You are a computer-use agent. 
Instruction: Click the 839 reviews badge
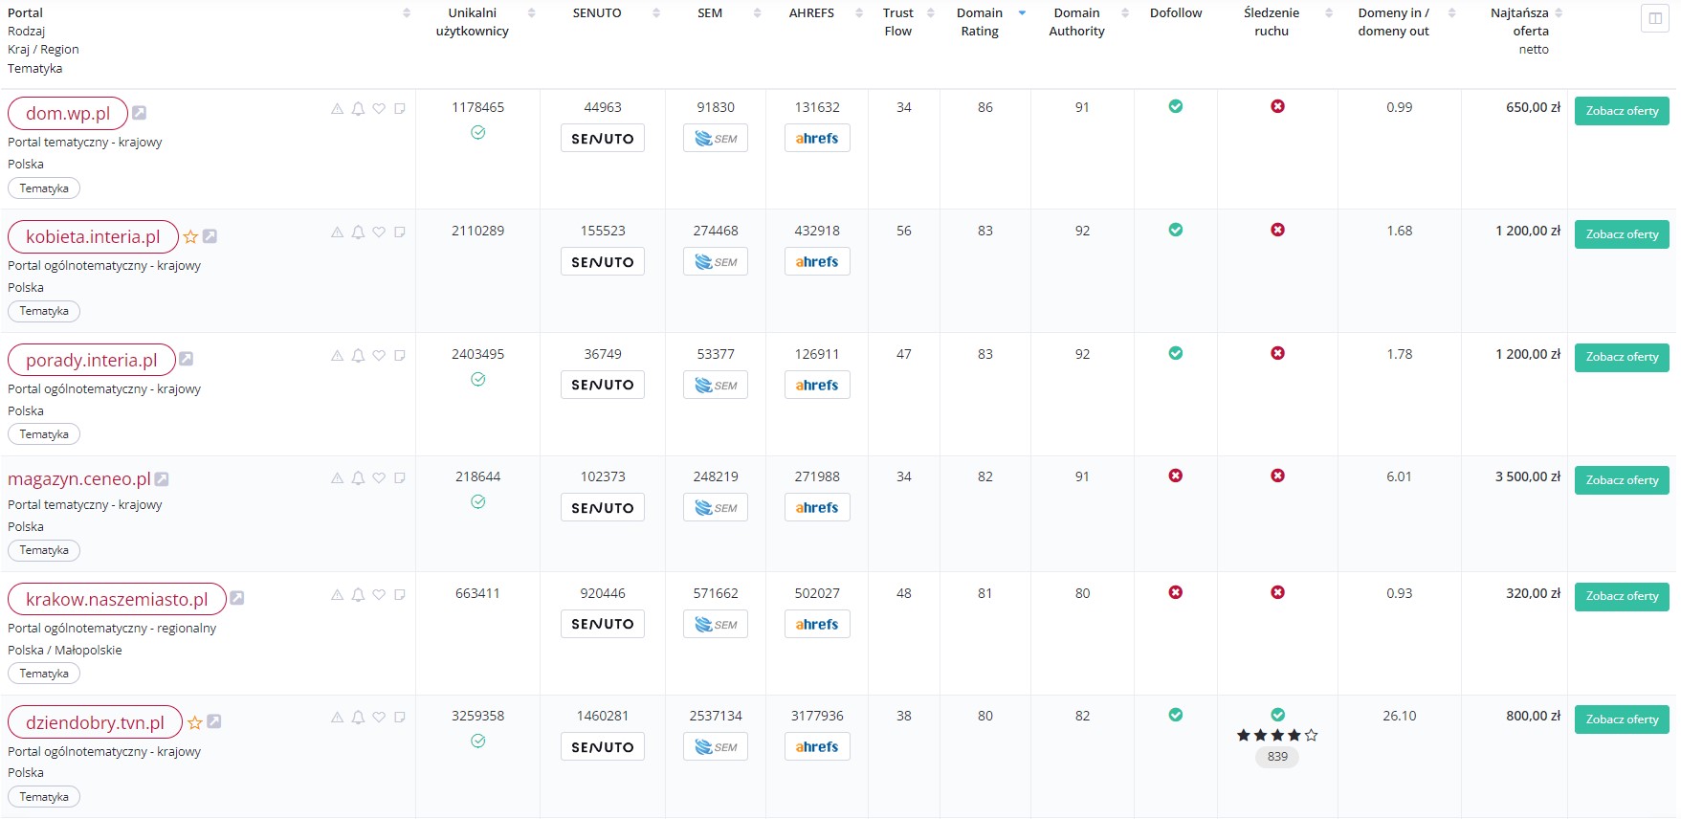(x=1277, y=757)
